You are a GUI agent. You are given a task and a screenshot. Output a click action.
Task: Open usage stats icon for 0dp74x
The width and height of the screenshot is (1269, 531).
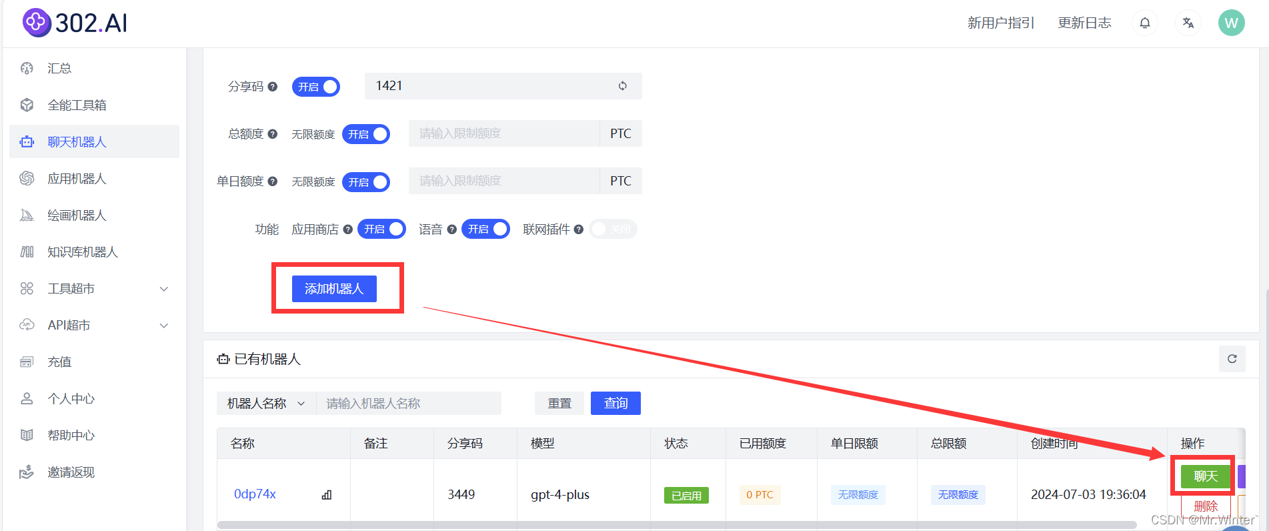[327, 495]
